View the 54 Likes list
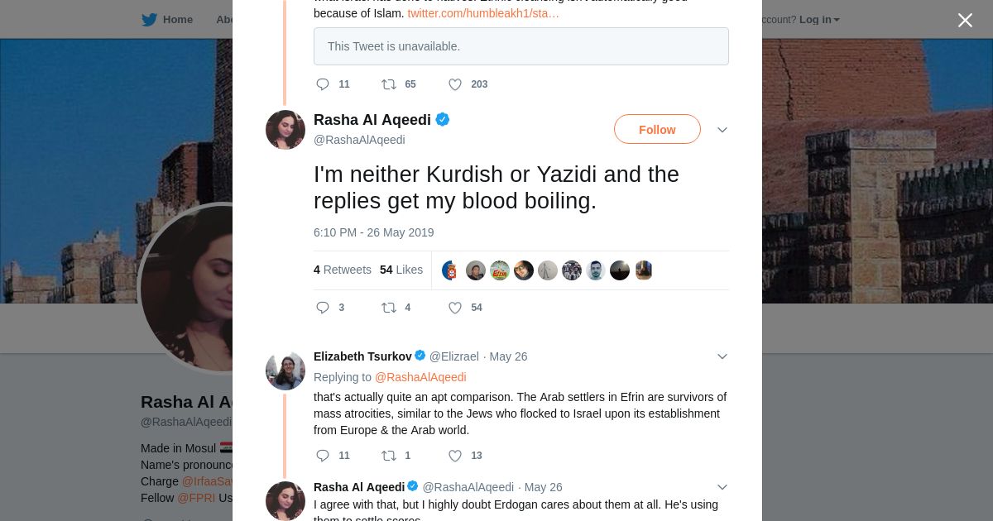The image size is (993, 521). [401, 270]
